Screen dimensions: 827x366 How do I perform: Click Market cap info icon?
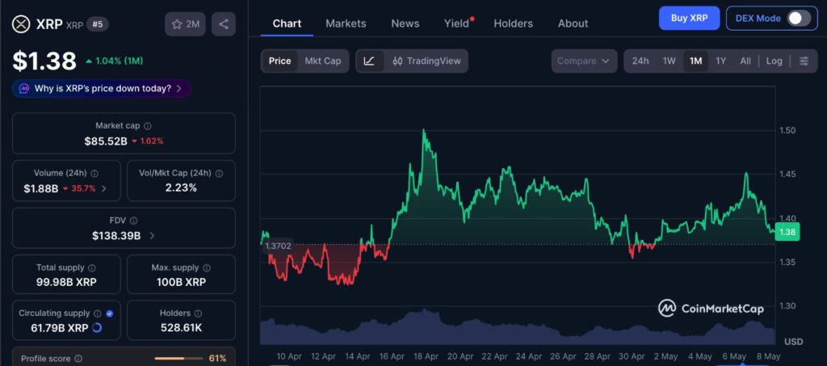coord(148,126)
